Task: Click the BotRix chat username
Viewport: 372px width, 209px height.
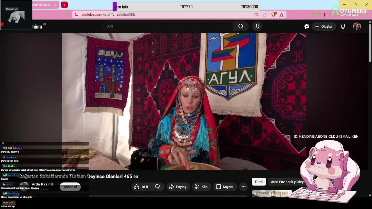Action: (x=12, y=166)
